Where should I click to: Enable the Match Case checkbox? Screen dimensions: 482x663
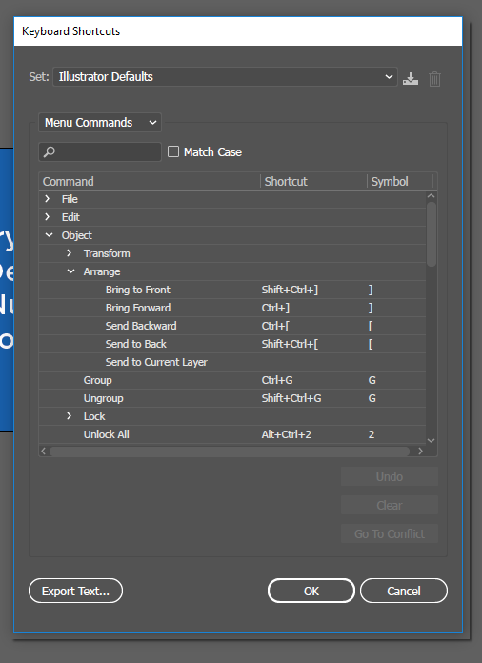[173, 151]
